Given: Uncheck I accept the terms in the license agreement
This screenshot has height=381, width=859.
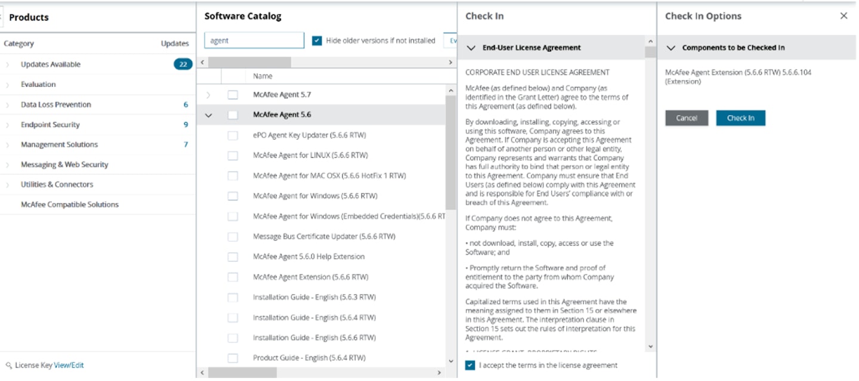Looking at the screenshot, I should (x=470, y=365).
